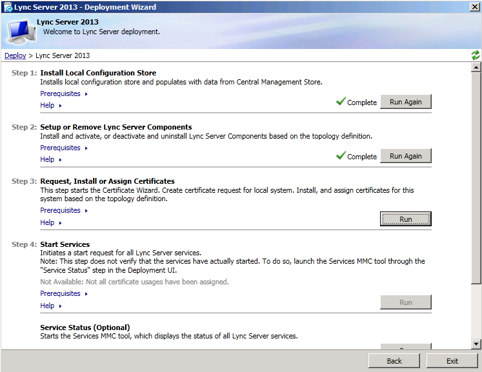Expand Prerequisites under Step 1
Viewport: 482px width, 372px height.
point(64,93)
